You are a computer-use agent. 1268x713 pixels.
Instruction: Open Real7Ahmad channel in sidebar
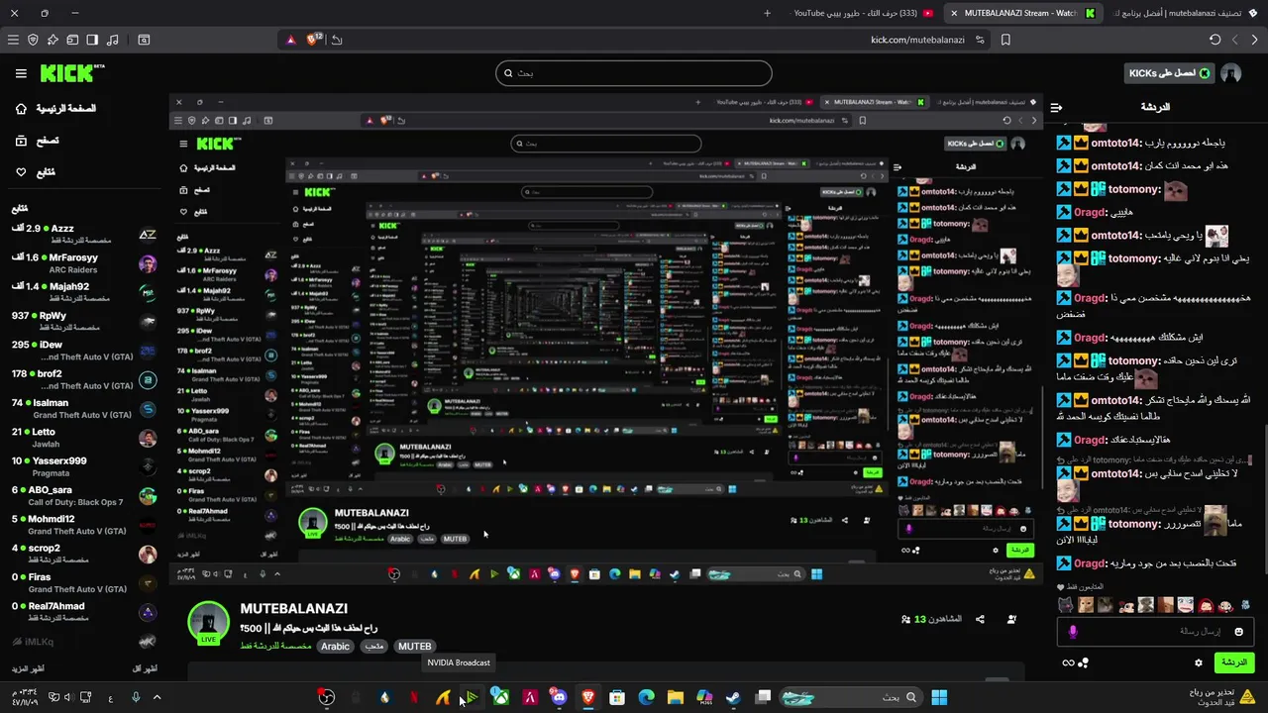point(84,611)
